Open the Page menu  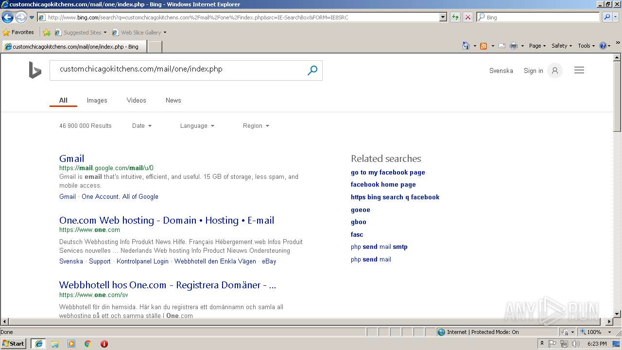click(537, 46)
